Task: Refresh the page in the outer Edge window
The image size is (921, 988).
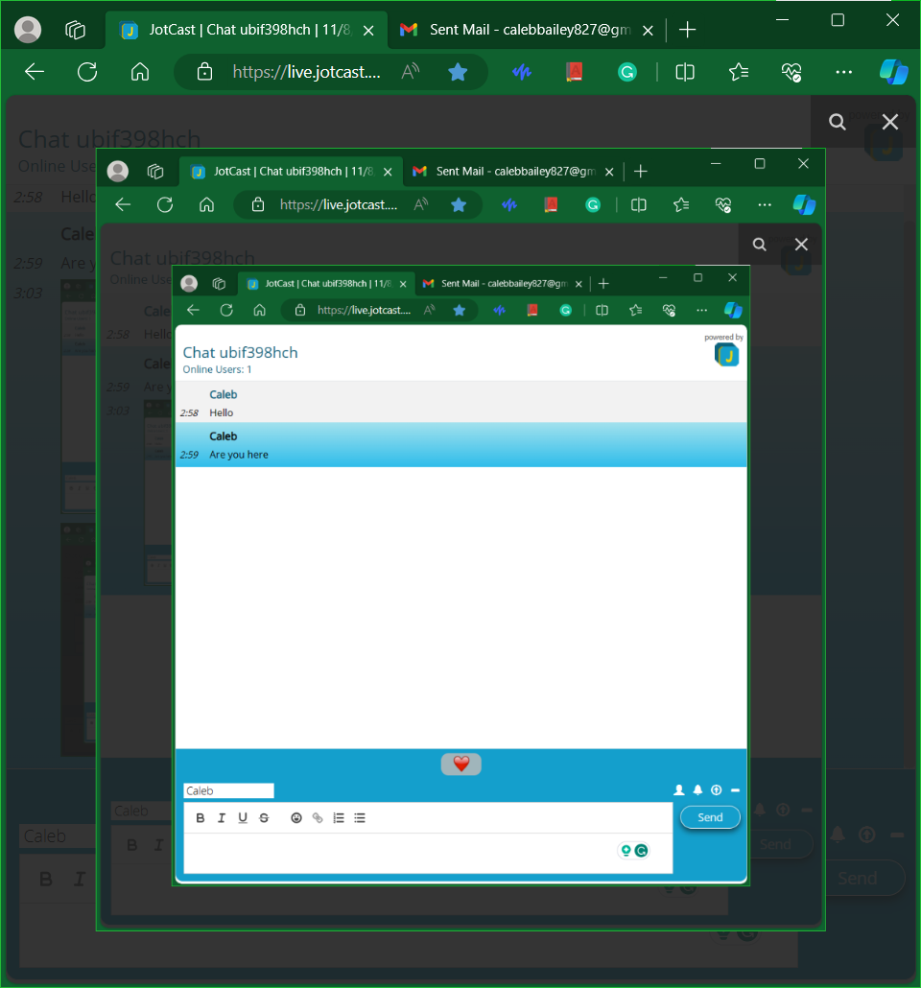Action: 87,72
